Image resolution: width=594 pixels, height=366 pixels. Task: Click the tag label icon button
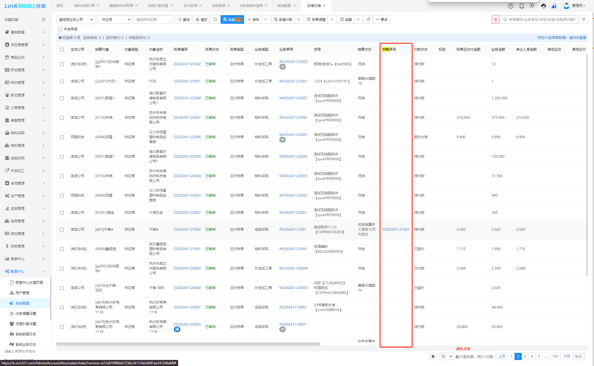tap(368, 19)
